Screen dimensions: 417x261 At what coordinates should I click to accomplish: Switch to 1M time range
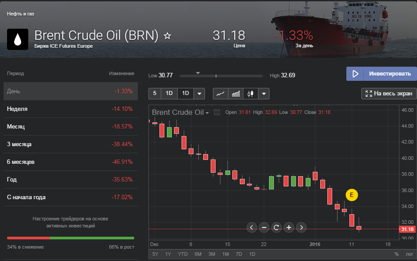coord(226,254)
